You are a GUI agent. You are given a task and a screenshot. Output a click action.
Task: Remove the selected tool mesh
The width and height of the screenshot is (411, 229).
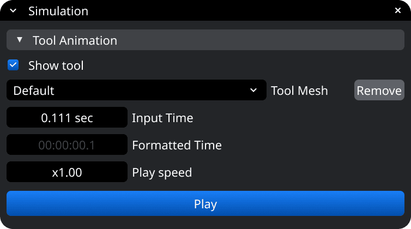[x=379, y=91]
